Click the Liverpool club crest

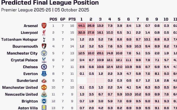point(44,33)
